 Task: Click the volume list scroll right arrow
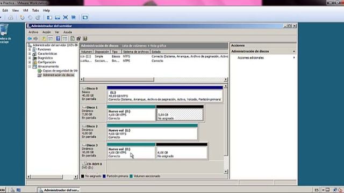tap(226, 79)
